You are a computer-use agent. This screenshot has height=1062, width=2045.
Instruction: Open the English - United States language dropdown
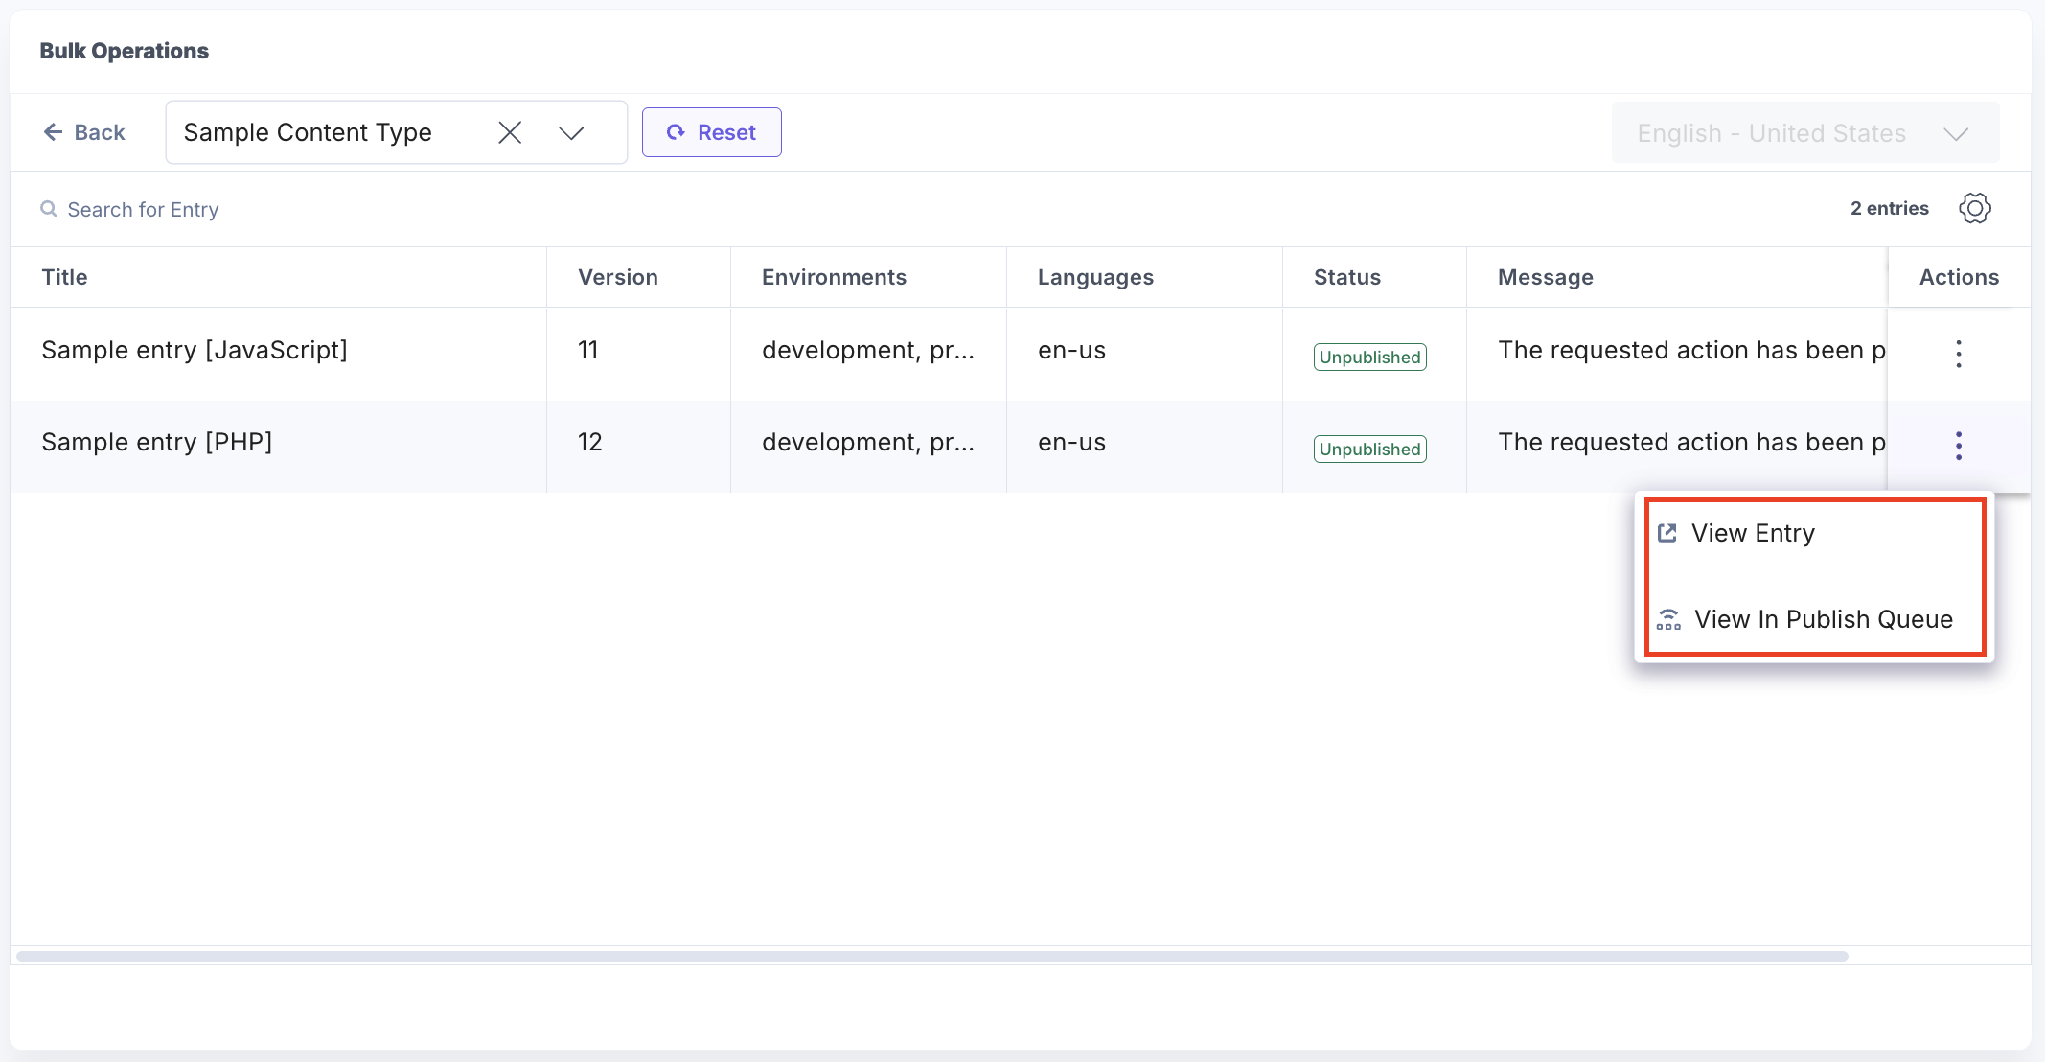1804,133
